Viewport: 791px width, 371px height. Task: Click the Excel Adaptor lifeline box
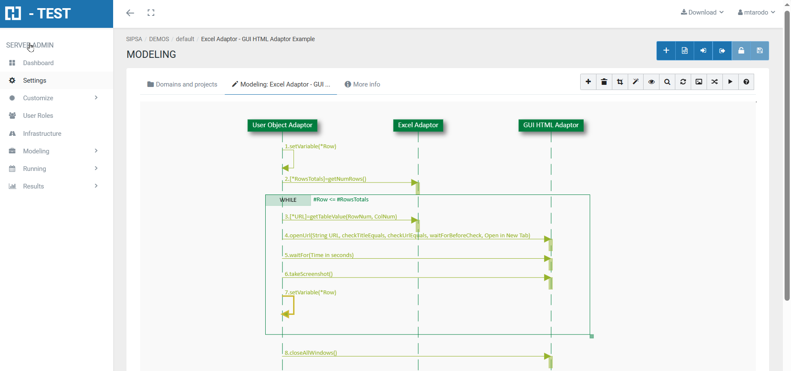click(418, 125)
